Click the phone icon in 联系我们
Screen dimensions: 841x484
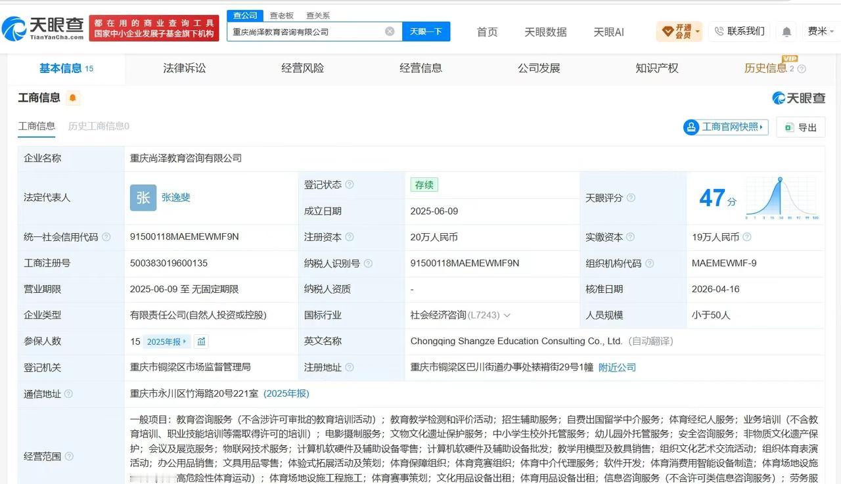tap(719, 32)
